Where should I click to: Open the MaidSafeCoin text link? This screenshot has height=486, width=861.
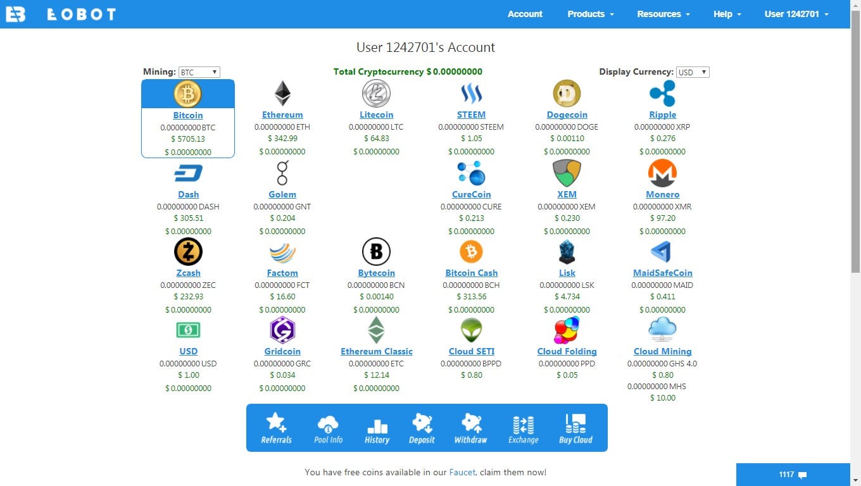(662, 273)
